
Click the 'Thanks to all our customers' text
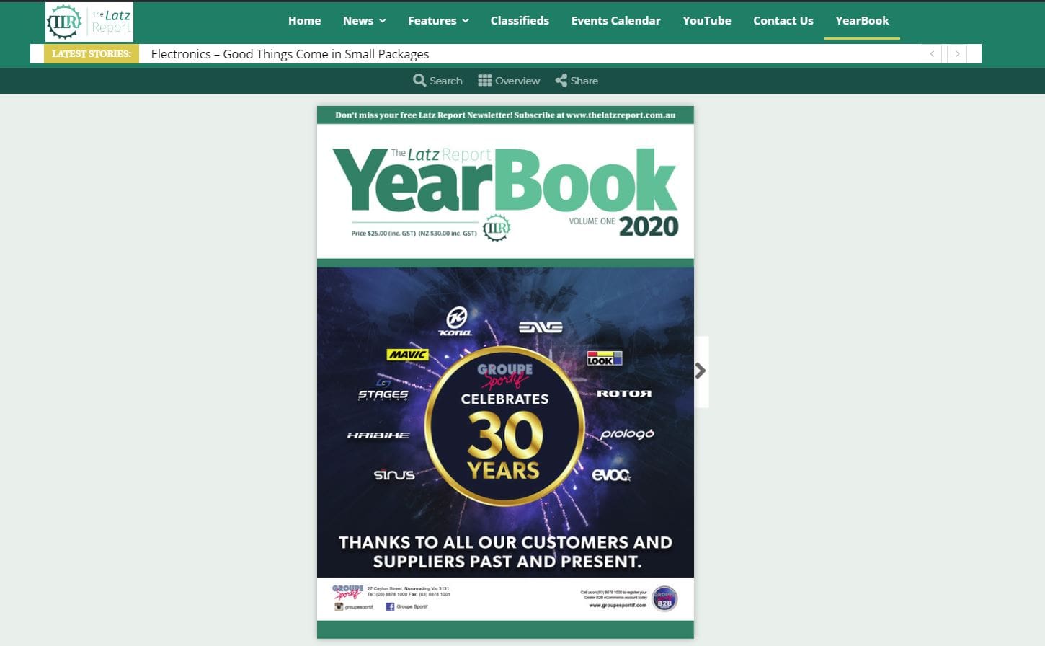tap(506, 552)
